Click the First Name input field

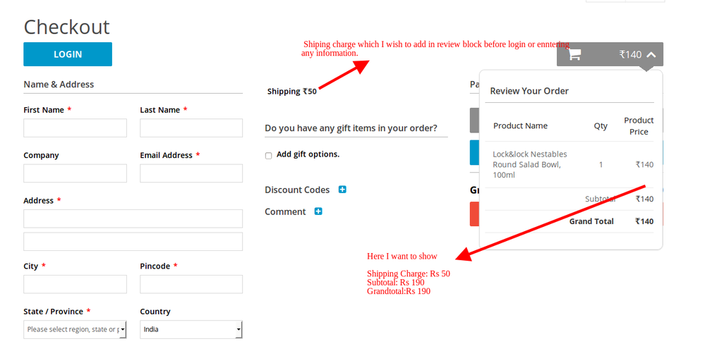click(x=75, y=128)
